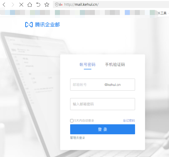Bookmark this page with the star icon
The height and width of the screenshot is (157, 169).
pos(47,4)
